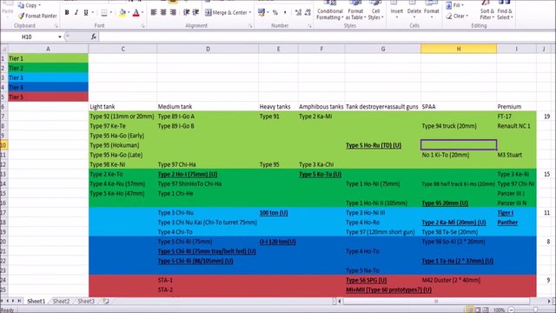Open Number dialog launcher
Image resolution: width=556 pixels, height=313 pixels.
[x=309, y=26]
